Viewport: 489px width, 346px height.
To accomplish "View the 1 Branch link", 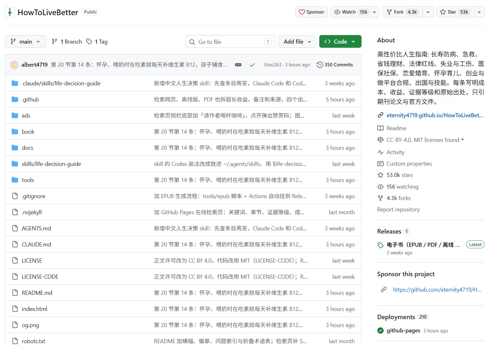I will point(67,41).
